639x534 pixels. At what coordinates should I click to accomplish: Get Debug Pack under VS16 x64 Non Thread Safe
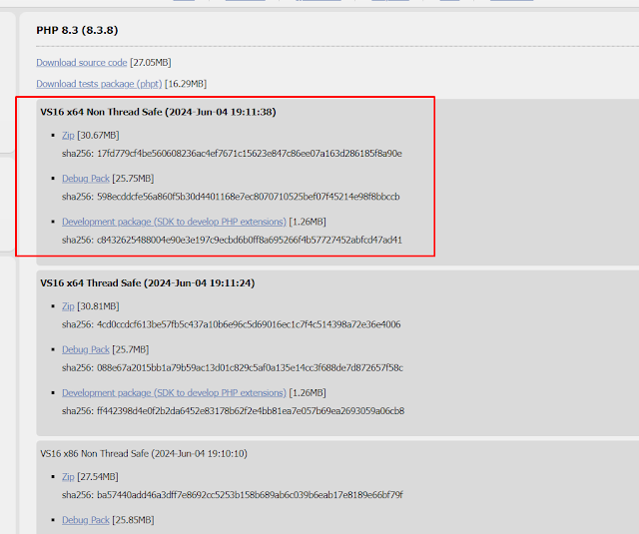(x=86, y=179)
